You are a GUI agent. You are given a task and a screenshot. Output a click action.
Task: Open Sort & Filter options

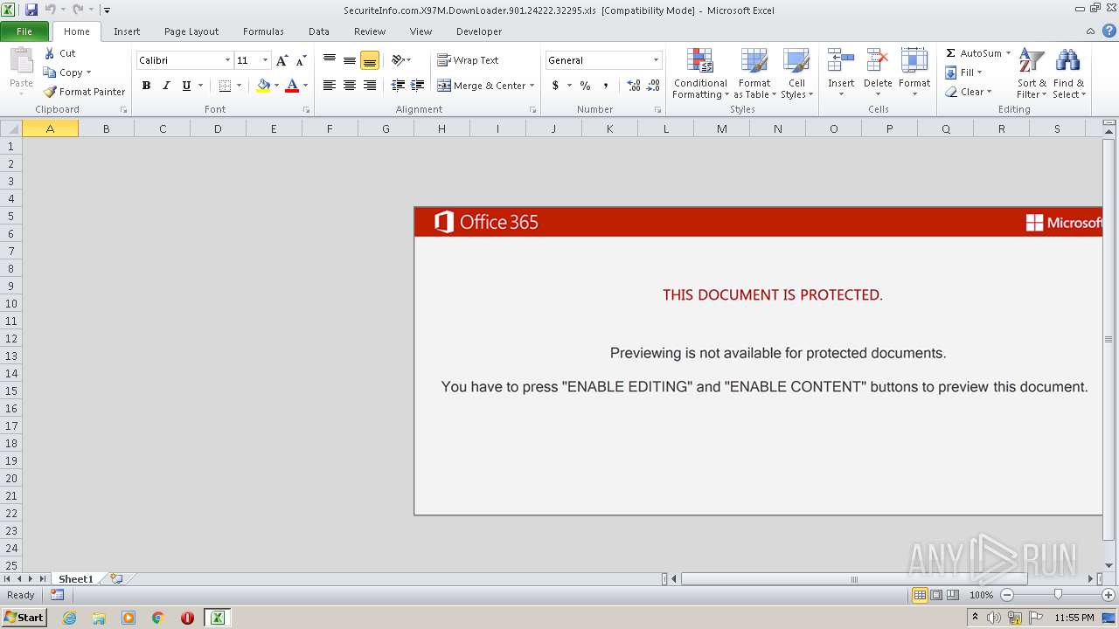(x=1032, y=73)
